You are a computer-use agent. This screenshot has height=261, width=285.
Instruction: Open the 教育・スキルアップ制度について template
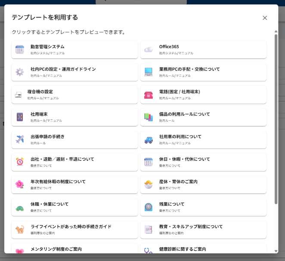[203, 229]
